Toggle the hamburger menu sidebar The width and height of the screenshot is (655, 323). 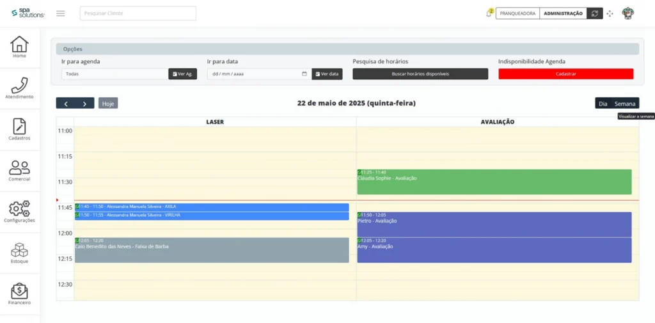[61, 13]
